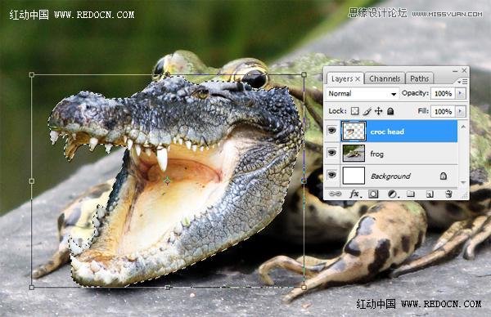Screen dimensions: 491x317
Task: Click the top-left transform corner handle
Action: click(32, 74)
